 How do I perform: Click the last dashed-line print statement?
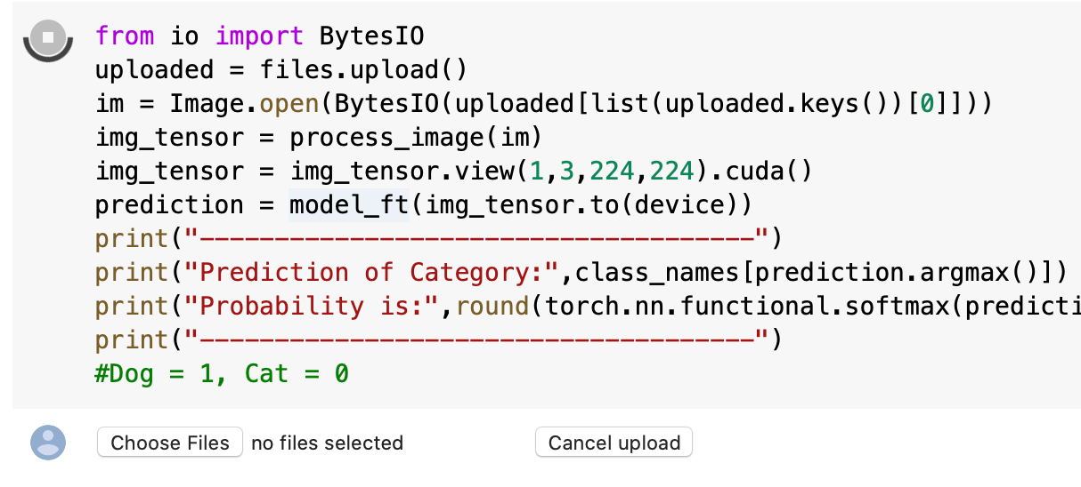tap(438, 339)
